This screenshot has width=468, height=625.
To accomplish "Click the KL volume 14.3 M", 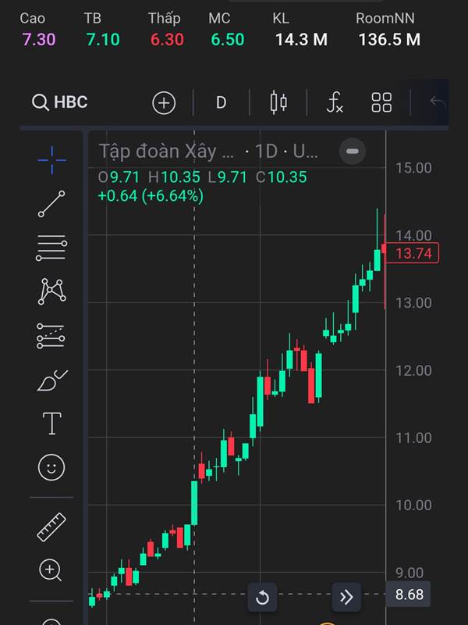I will pyautogui.click(x=301, y=40).
